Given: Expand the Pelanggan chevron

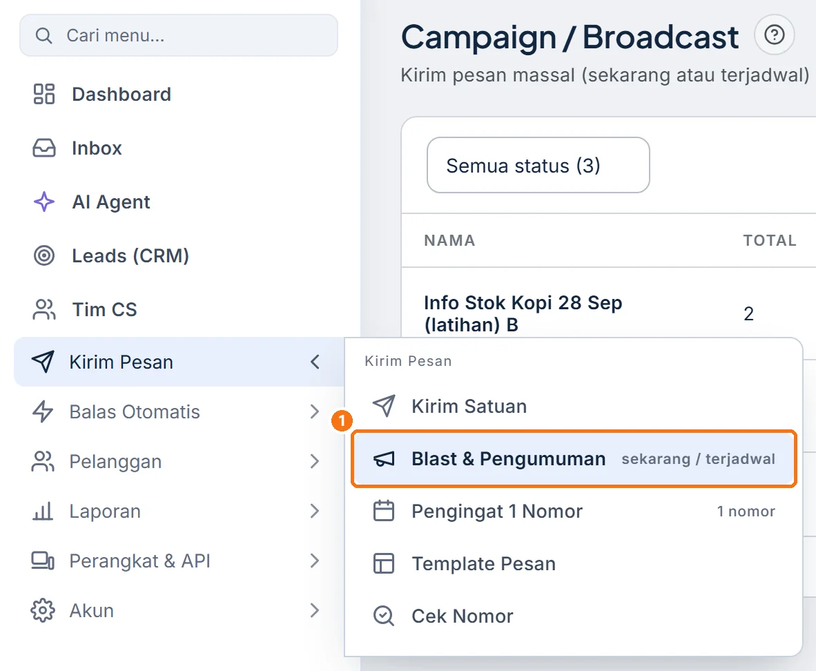Looking at the screenshot, I should (x=315, y=461).
